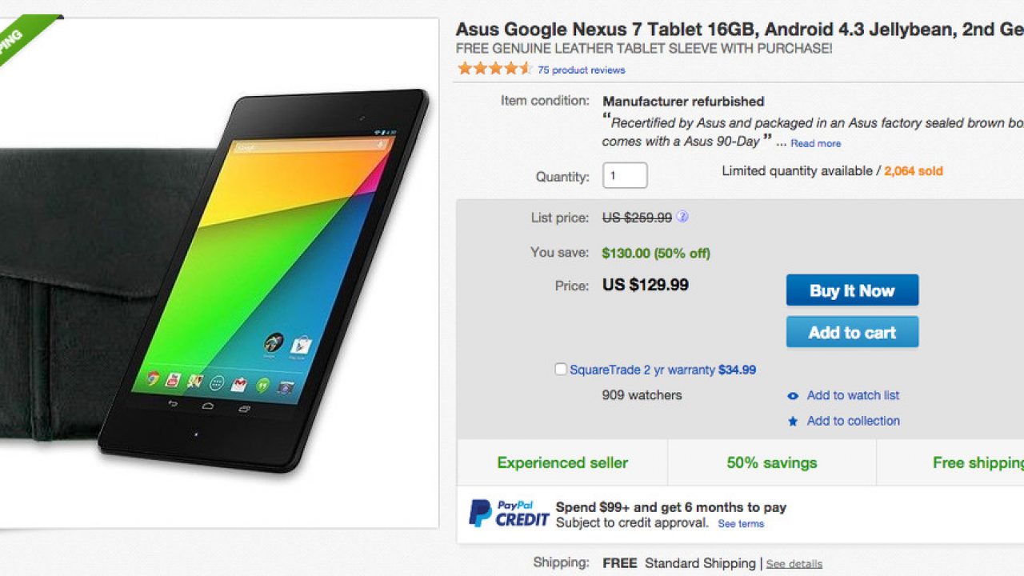Click the Add to watch list link
This screenshot has width=1024, height=576.
853,395
